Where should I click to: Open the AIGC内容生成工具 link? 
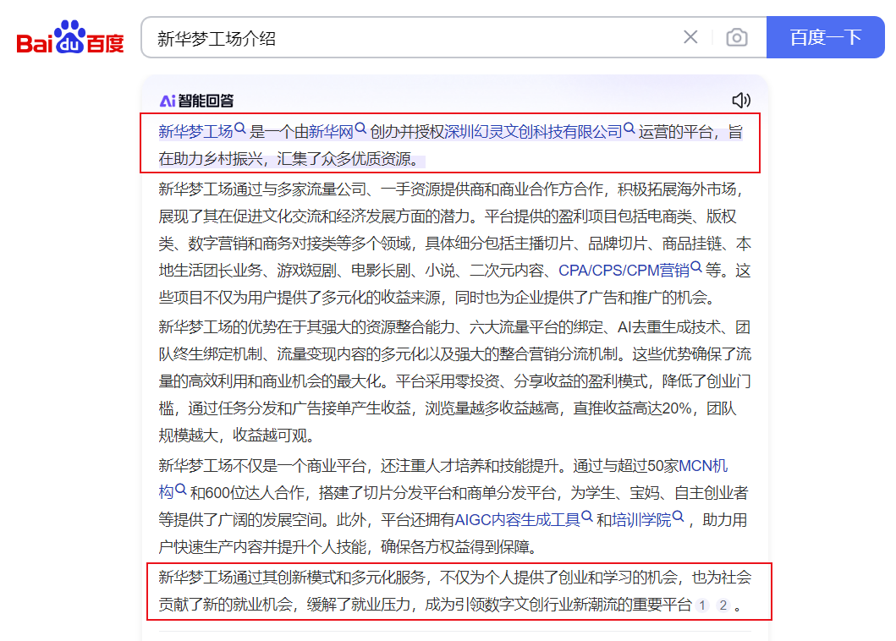click(517, 520)
